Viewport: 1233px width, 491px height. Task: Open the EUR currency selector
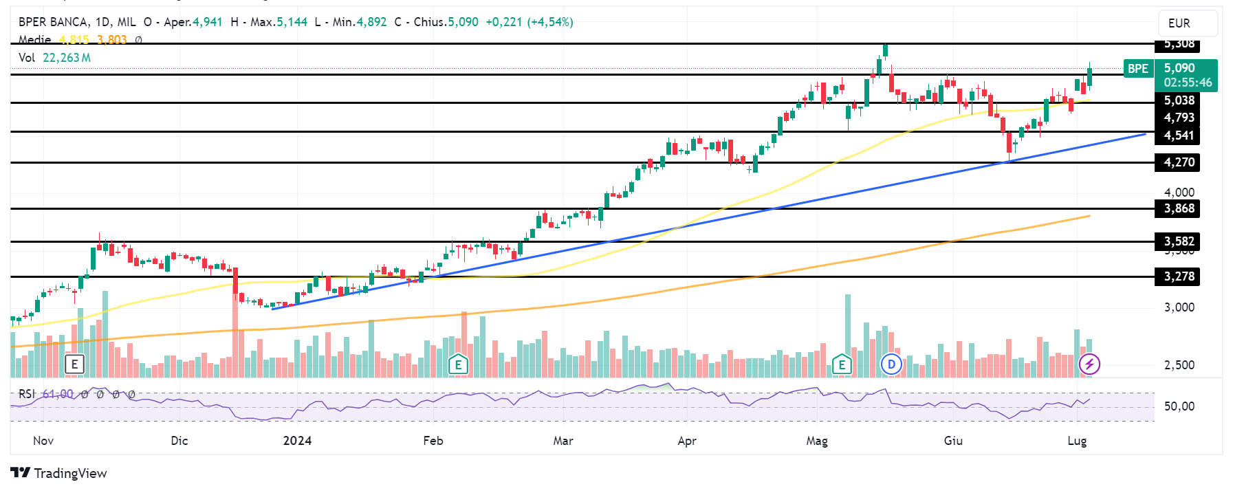pyautogui.click(x=1188, y=23)
